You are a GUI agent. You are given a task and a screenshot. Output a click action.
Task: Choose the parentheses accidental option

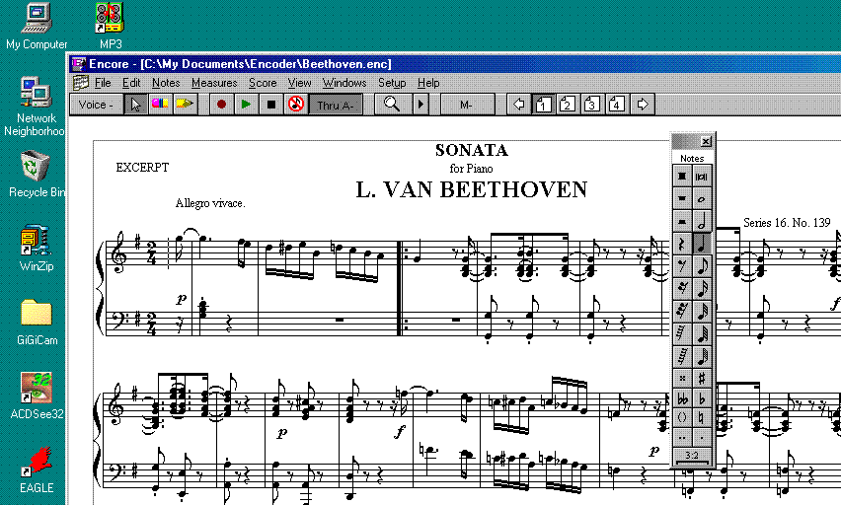[x=682, y=417]
